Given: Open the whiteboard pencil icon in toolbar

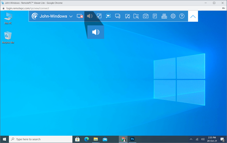Looking at the screenshot, I should click(x=127, y=16).
